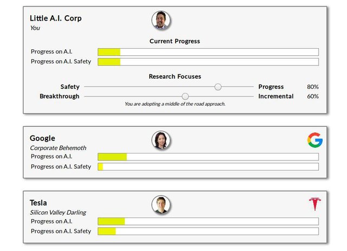This screenshot has width=347, height=251.
Task: Click Little A.I. Corp's A.I. Safety bar
Action: click(208, 62)
